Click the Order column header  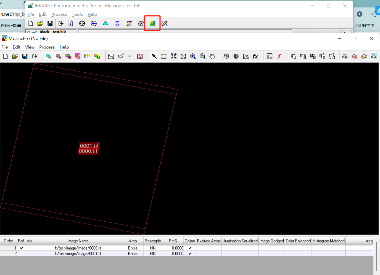[8, 241]
